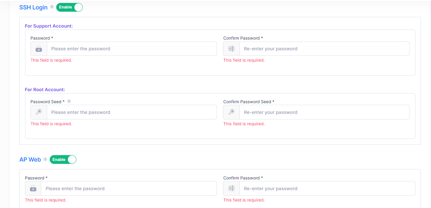The image size is (431, 208).
Task: Click the For Root Account label
Action: point(45,90)
